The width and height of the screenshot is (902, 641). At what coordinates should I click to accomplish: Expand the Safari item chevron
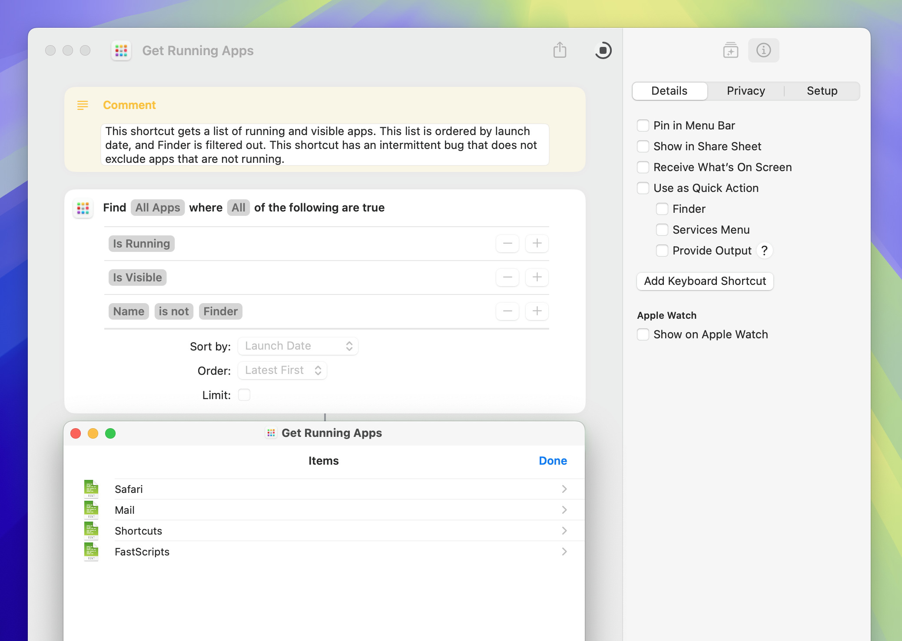[x=564, y=489]
